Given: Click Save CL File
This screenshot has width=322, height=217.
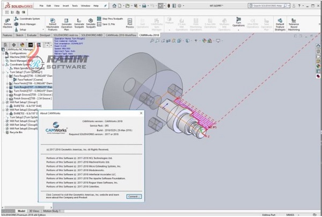Looking at the screenshot, I should [x=106, y=24].
